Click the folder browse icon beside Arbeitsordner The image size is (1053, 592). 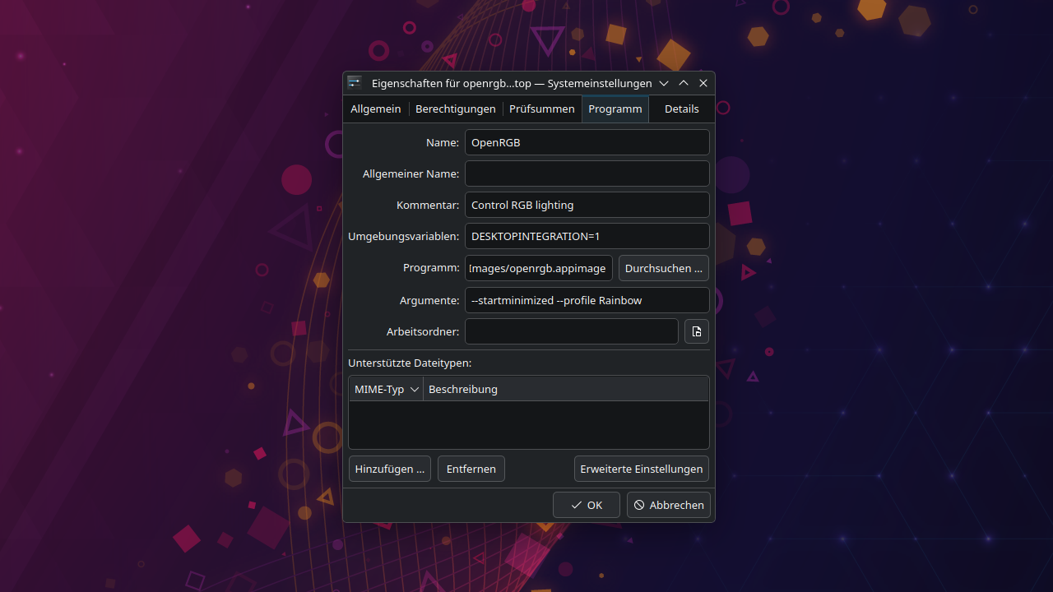697,331
